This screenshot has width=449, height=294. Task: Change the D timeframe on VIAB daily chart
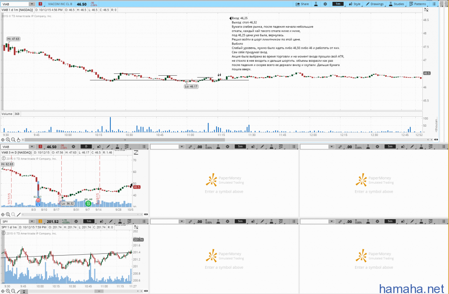(x=86, y=147)
